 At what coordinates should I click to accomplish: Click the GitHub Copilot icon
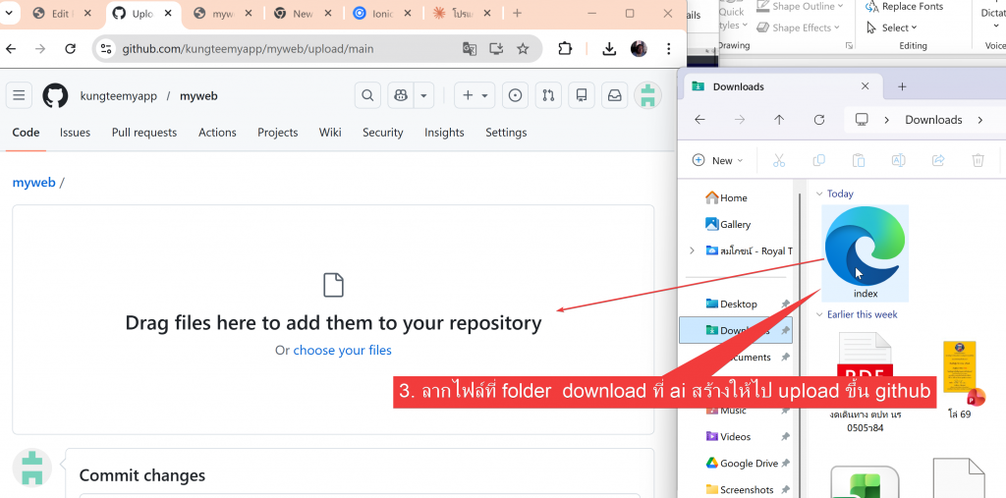pyautogui.click(x=402, y=95)
